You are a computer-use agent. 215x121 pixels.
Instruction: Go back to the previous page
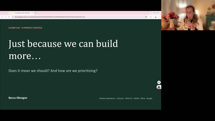2,17
